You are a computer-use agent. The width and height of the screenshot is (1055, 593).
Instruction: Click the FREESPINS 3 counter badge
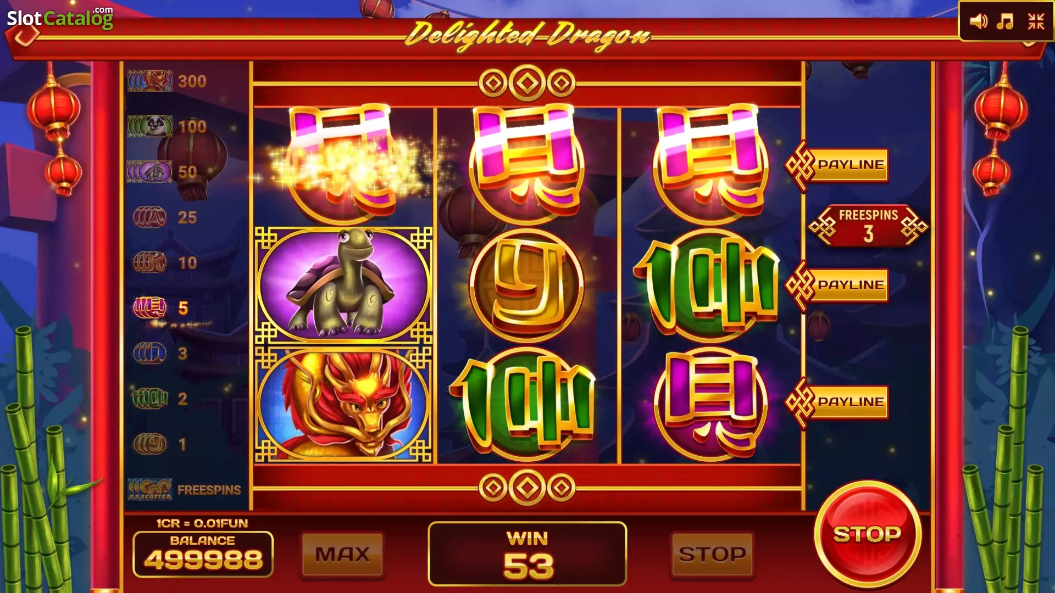coord(868,226)
